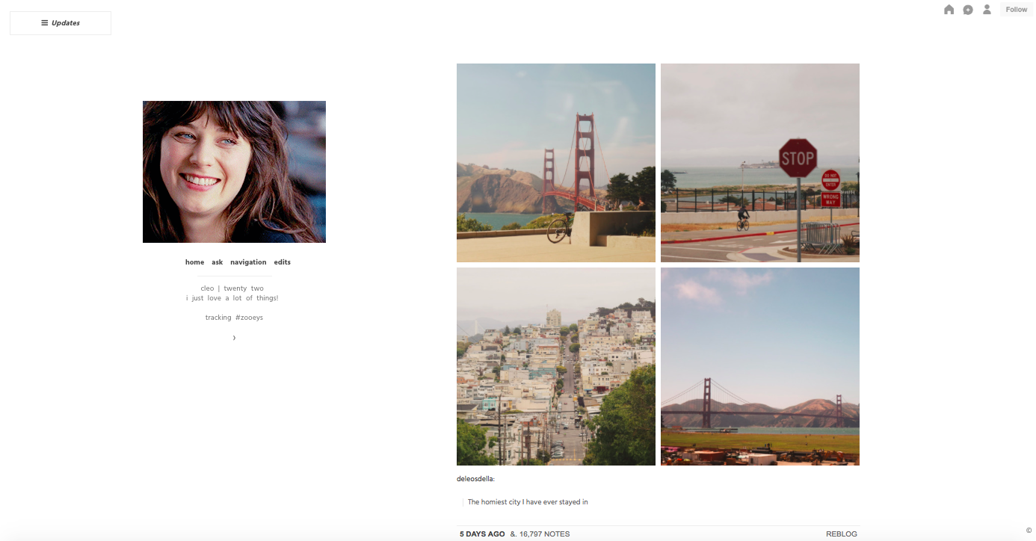Open the STOP sign photo

point(759,162)
